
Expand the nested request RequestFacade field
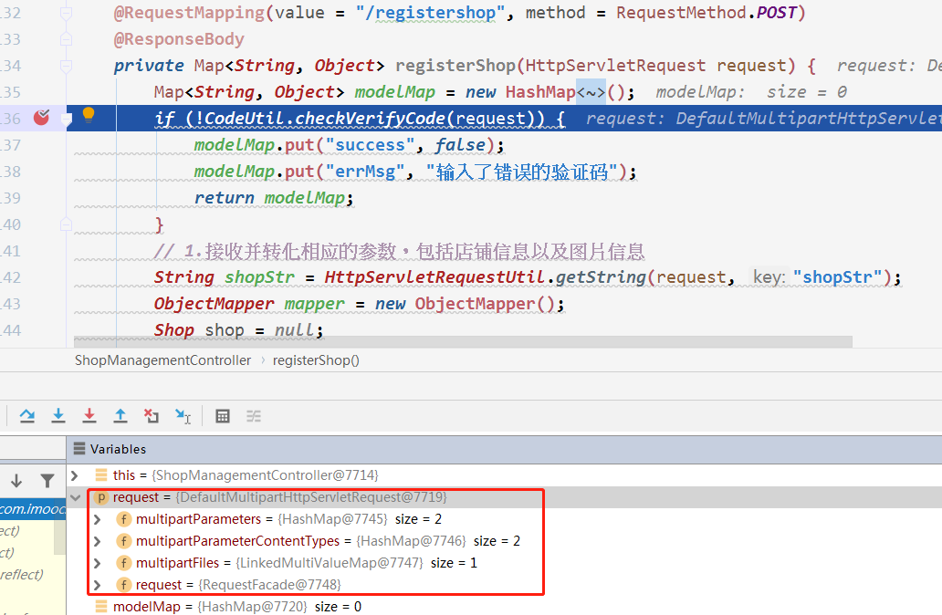tap(98, 584)
